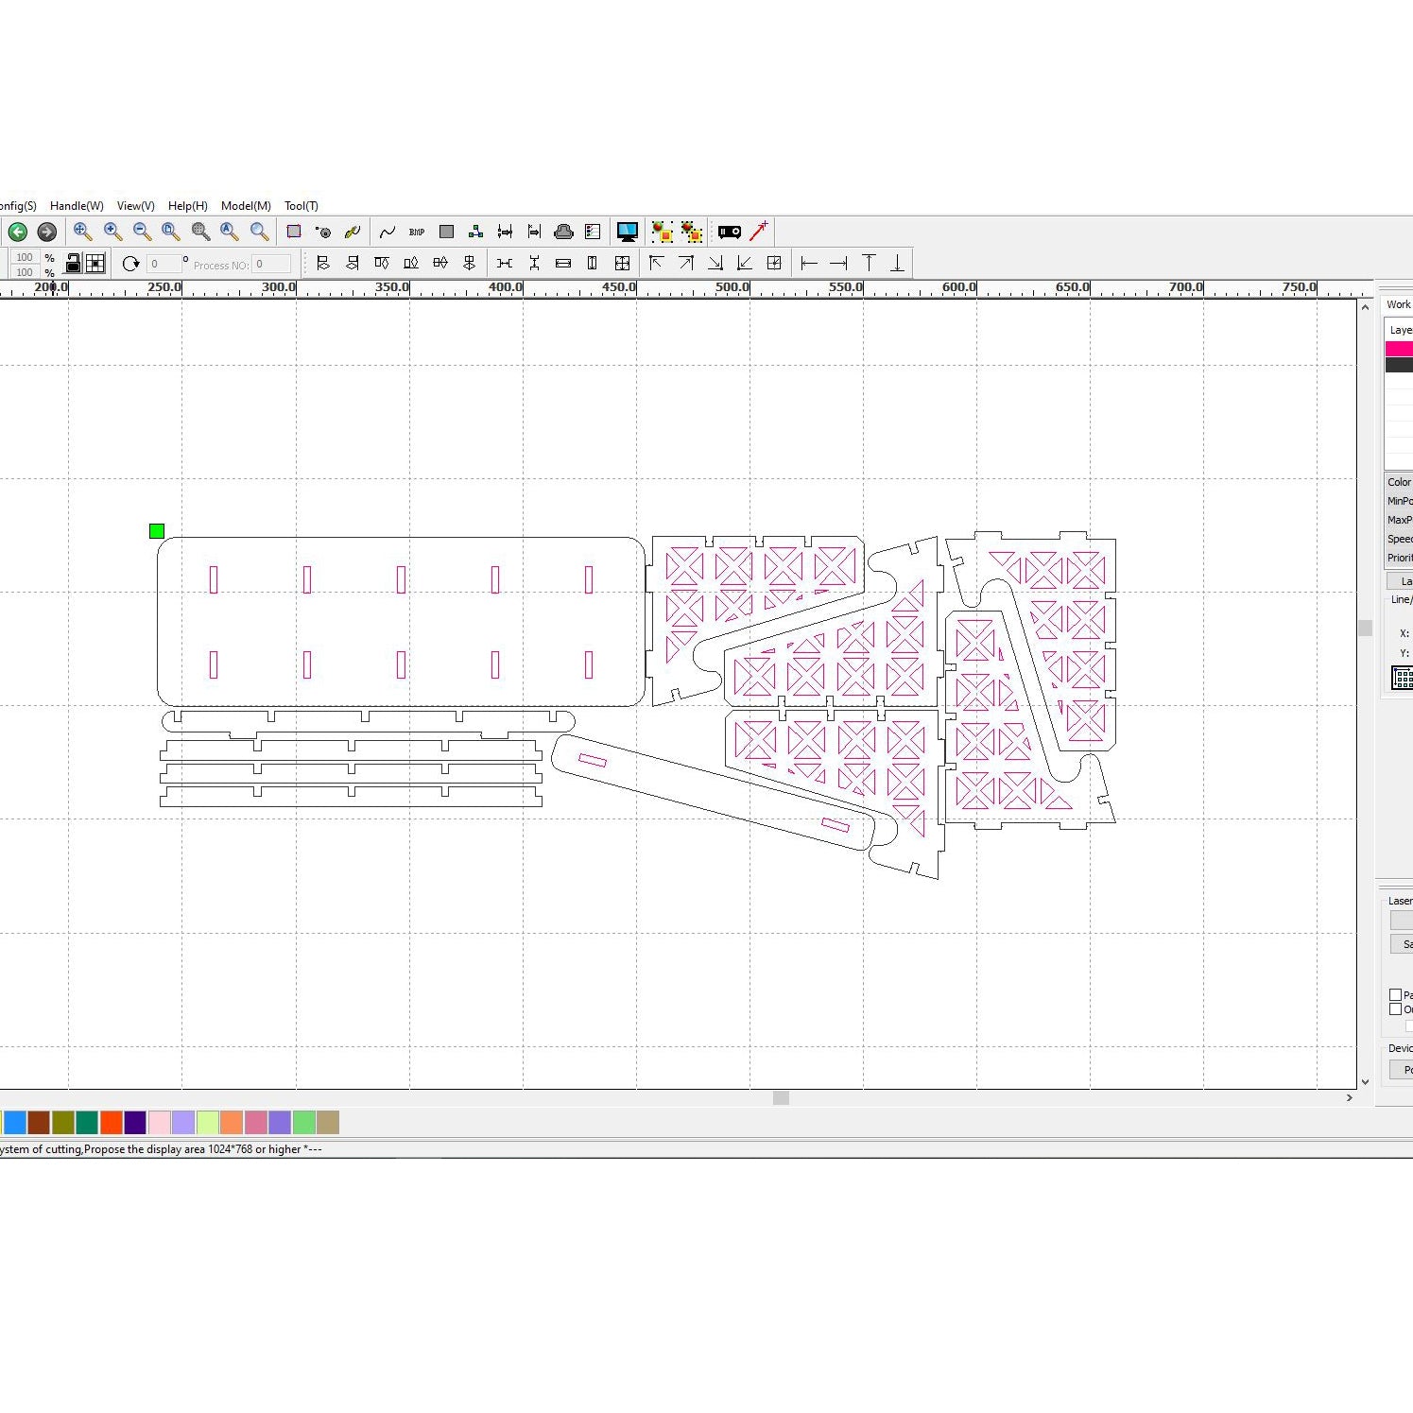This screenshot has width=1413, height=1413.
Task: Open the Handle(W) menu
Action: (77, 206)
